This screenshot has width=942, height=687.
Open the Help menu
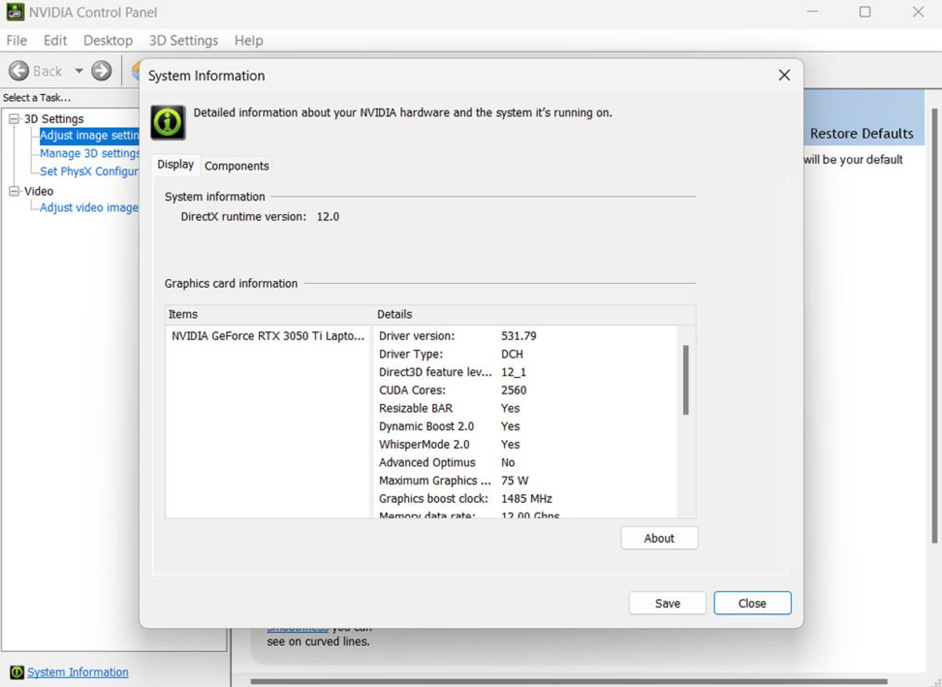(x=249, y=40)
